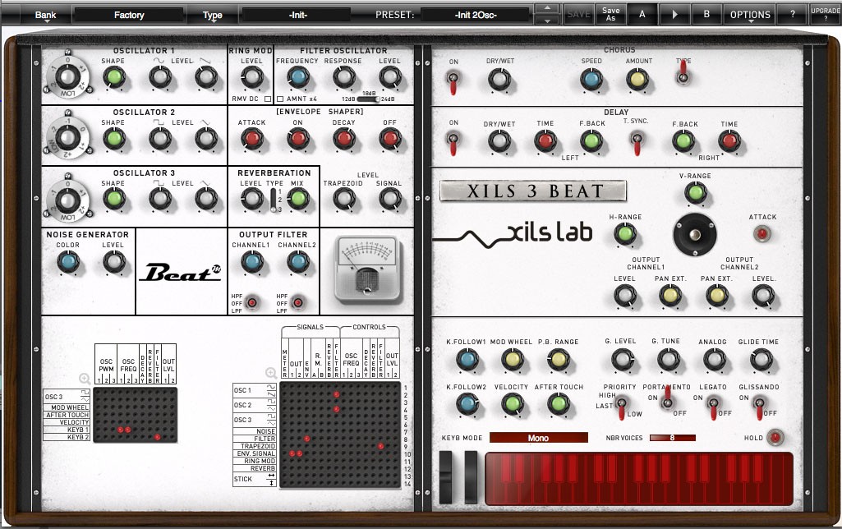Click the Delay left time knob
This screenshot has width=842, height=529.
[x=545, y=141]
